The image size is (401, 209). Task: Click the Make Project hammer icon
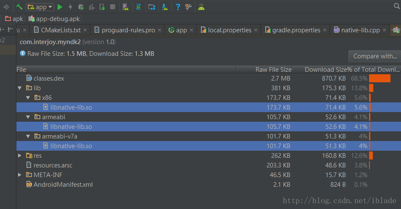pos(19,7)
